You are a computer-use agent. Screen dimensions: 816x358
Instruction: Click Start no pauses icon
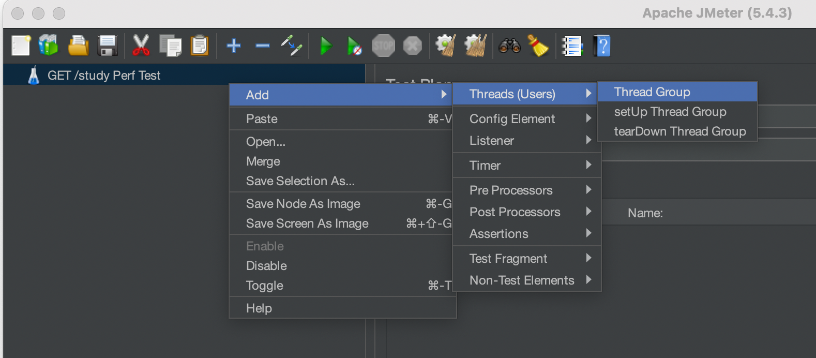[x=354, y=46]
